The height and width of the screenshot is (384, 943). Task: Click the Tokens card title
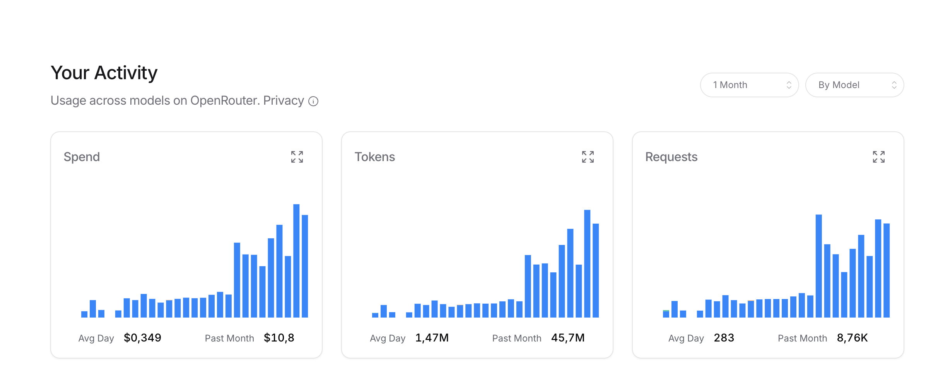point(374,157)
